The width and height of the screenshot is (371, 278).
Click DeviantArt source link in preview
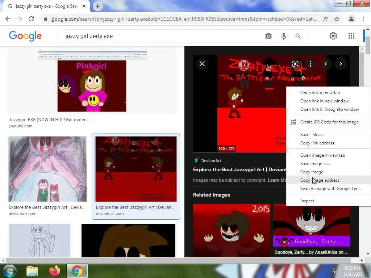click(207, 161)
